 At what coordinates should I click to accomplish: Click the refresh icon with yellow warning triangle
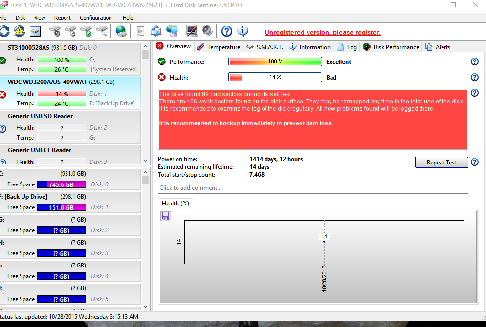(x=20, y=31)
